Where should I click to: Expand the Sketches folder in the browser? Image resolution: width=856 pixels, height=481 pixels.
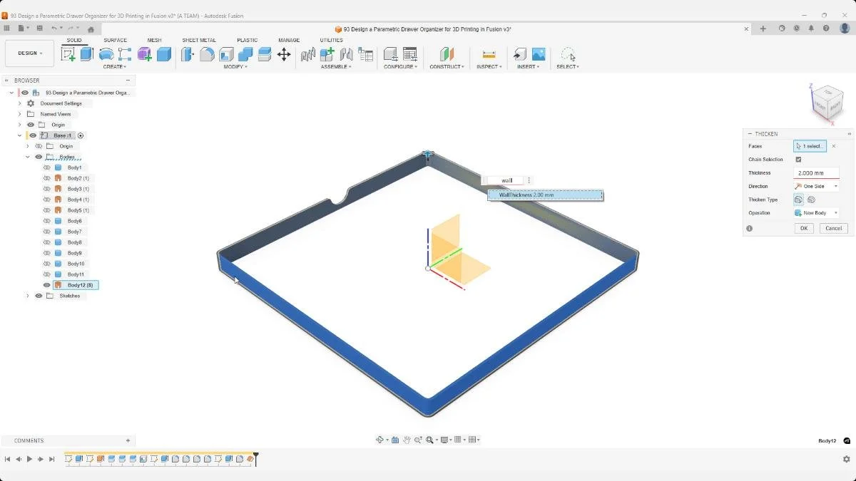27,295
